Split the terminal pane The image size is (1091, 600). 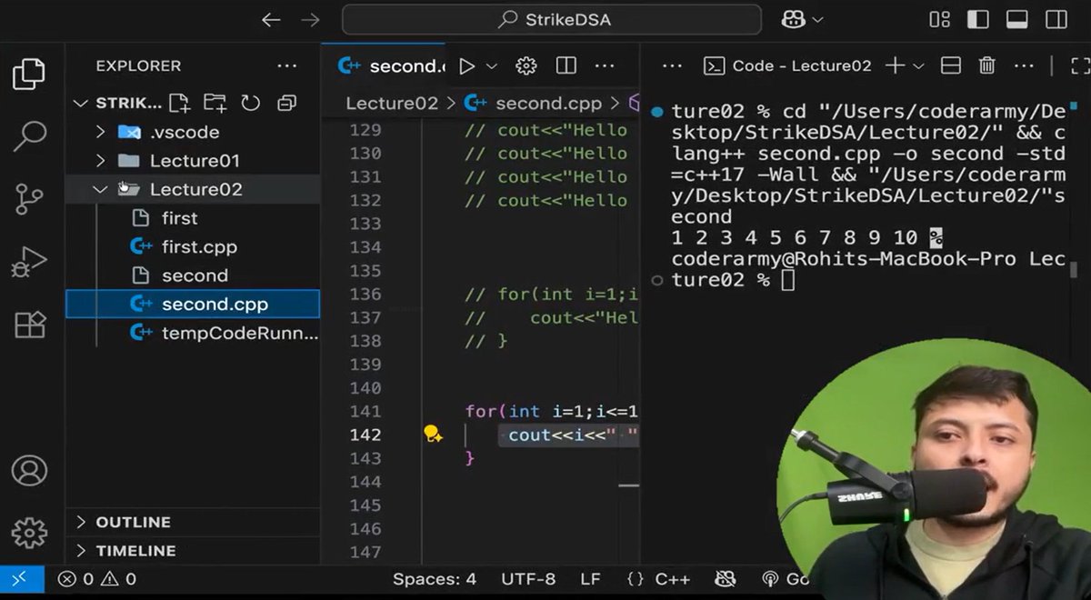point(950,65)
